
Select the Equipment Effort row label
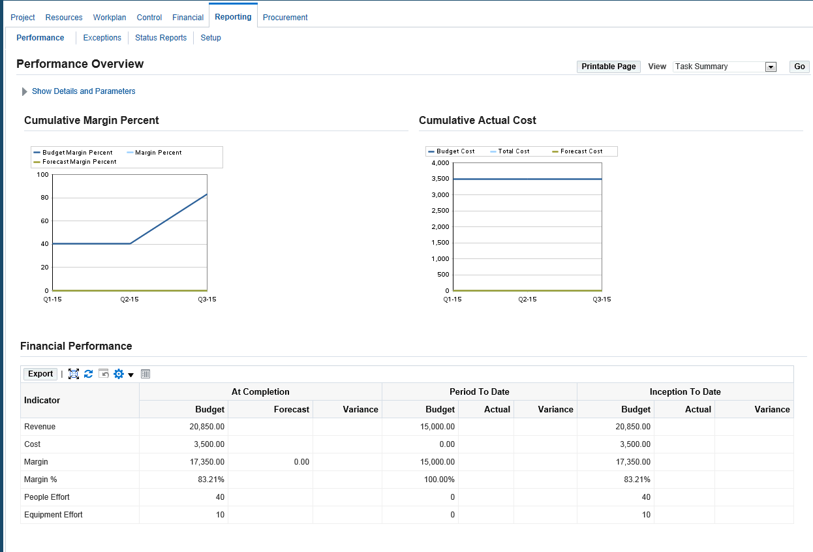[54, 515]
